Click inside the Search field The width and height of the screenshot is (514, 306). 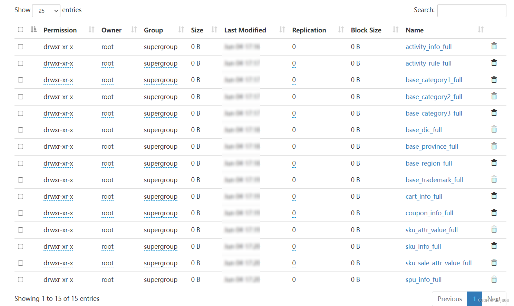tap(472, 10)
